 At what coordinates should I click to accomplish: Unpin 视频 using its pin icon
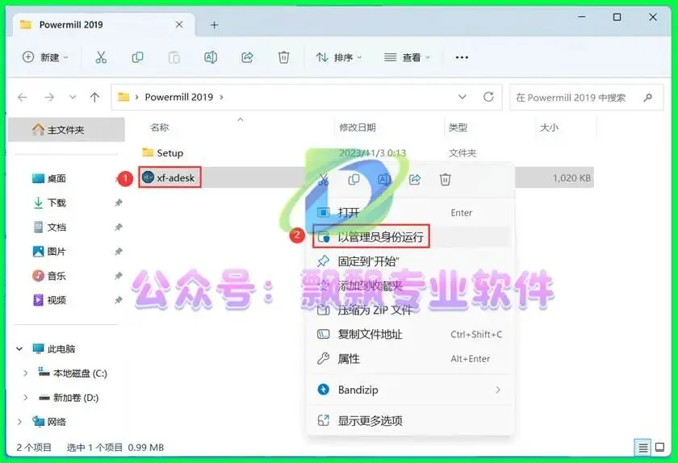(x=118, y=299)
